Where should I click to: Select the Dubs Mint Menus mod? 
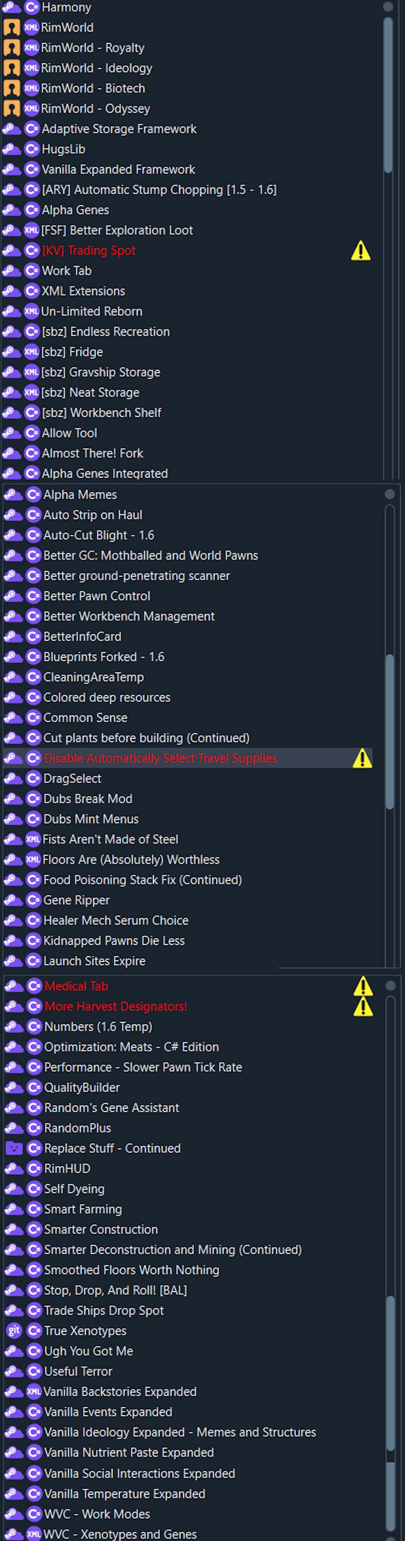coord(91,820)
